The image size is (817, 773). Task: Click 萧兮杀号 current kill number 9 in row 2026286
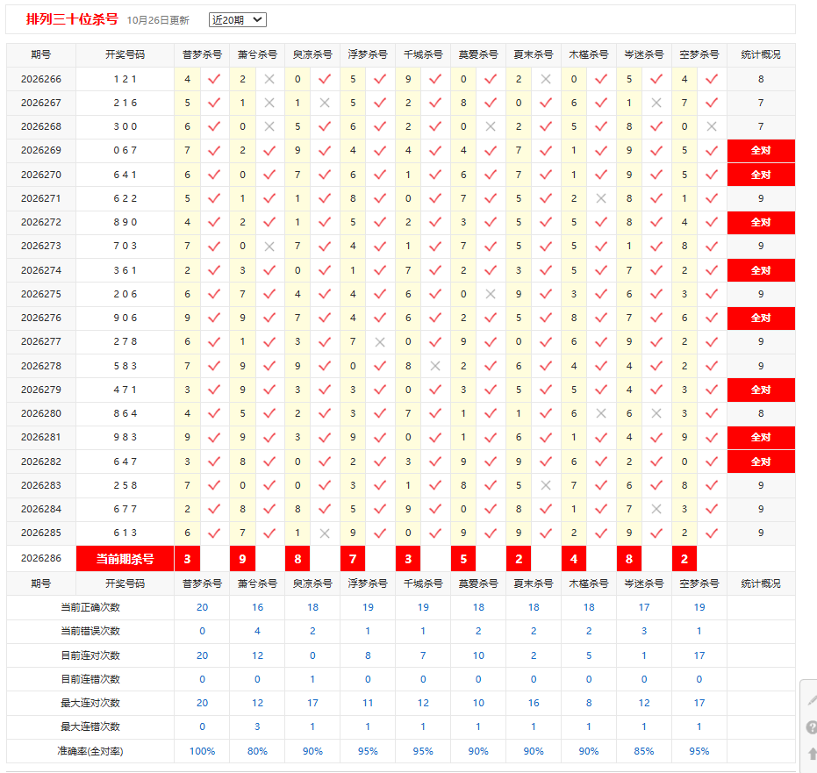(242, 559)
